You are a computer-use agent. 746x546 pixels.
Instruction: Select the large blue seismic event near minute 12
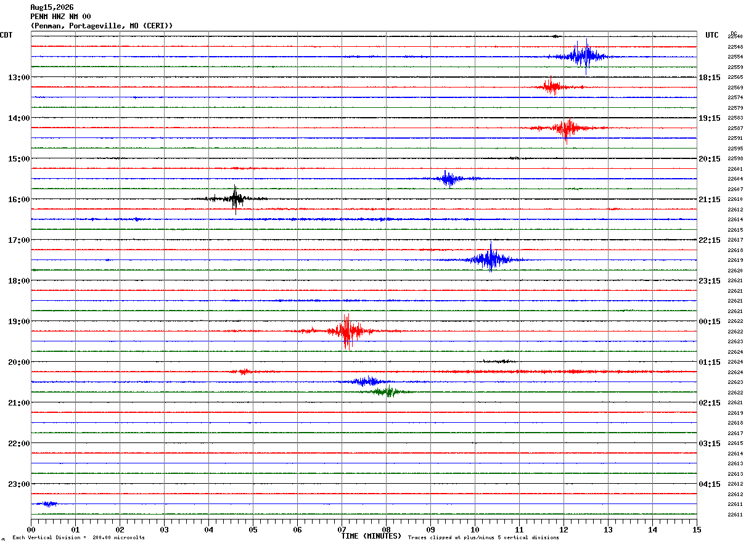tap(580, 56)
